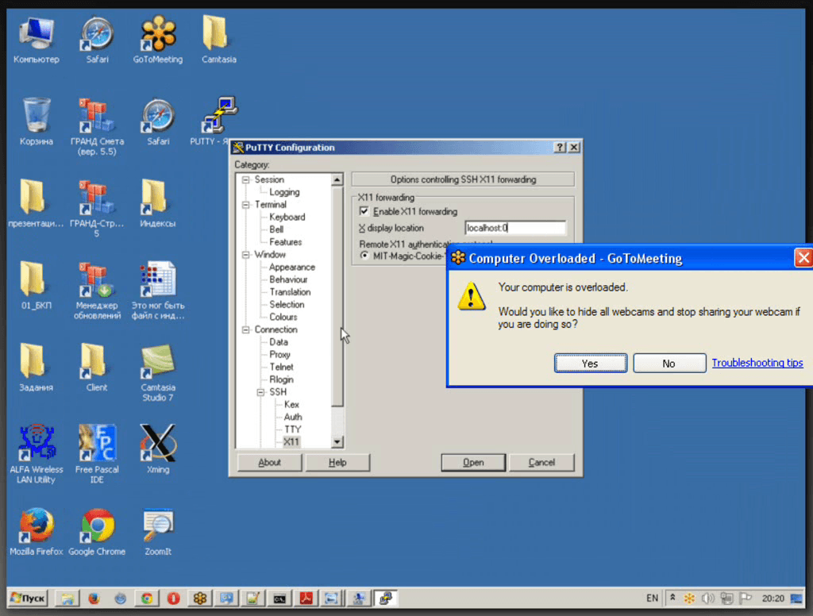Open the Задания folder on the desktop

[37, 368]
